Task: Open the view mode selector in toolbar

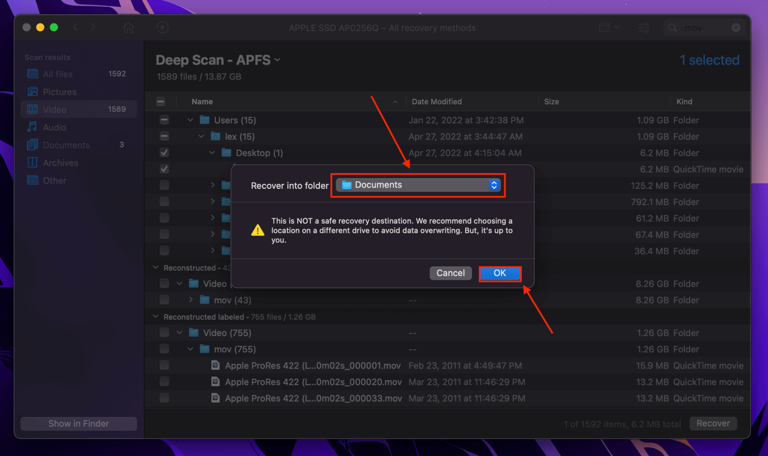Action: point(609,27)
